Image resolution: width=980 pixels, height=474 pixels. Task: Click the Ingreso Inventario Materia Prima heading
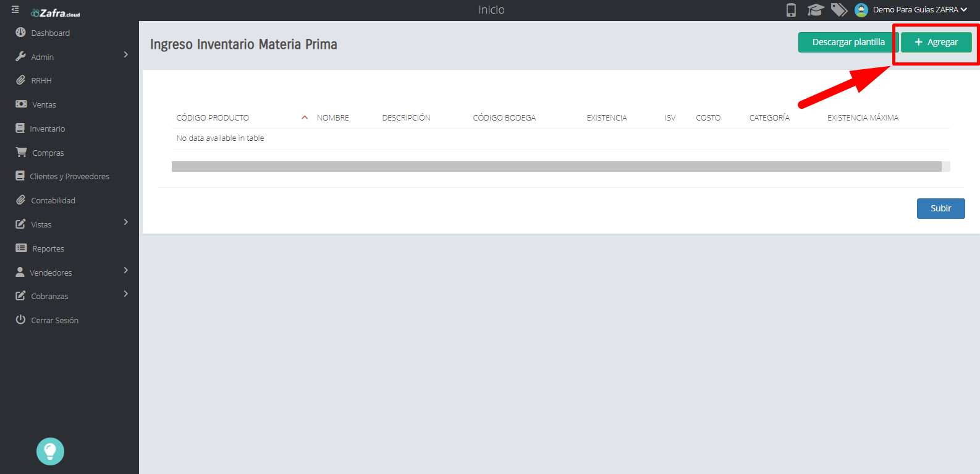click(243, 44)
